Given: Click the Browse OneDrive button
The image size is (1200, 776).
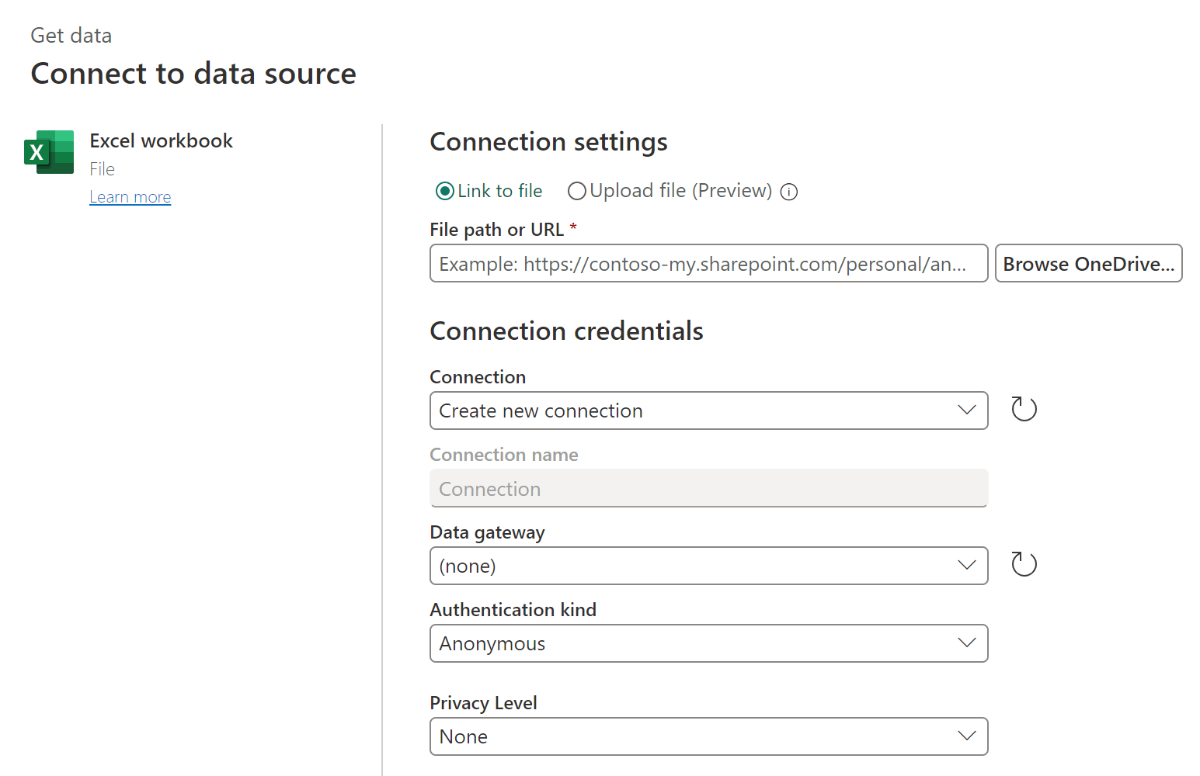Looking at the screenshot, I should [x=1088, y=263].
